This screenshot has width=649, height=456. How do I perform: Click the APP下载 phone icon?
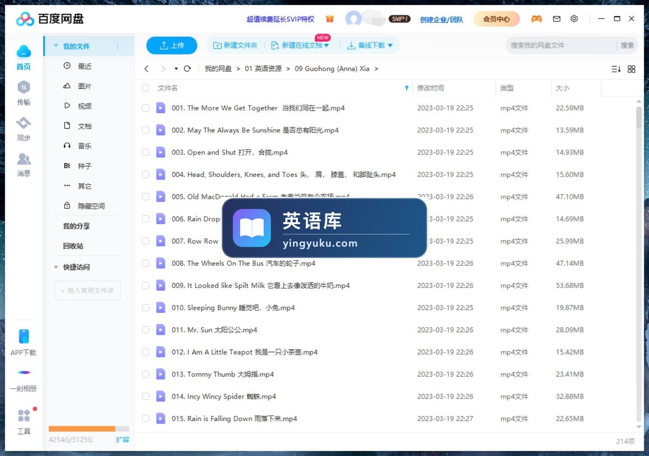[x=23, y=336]
